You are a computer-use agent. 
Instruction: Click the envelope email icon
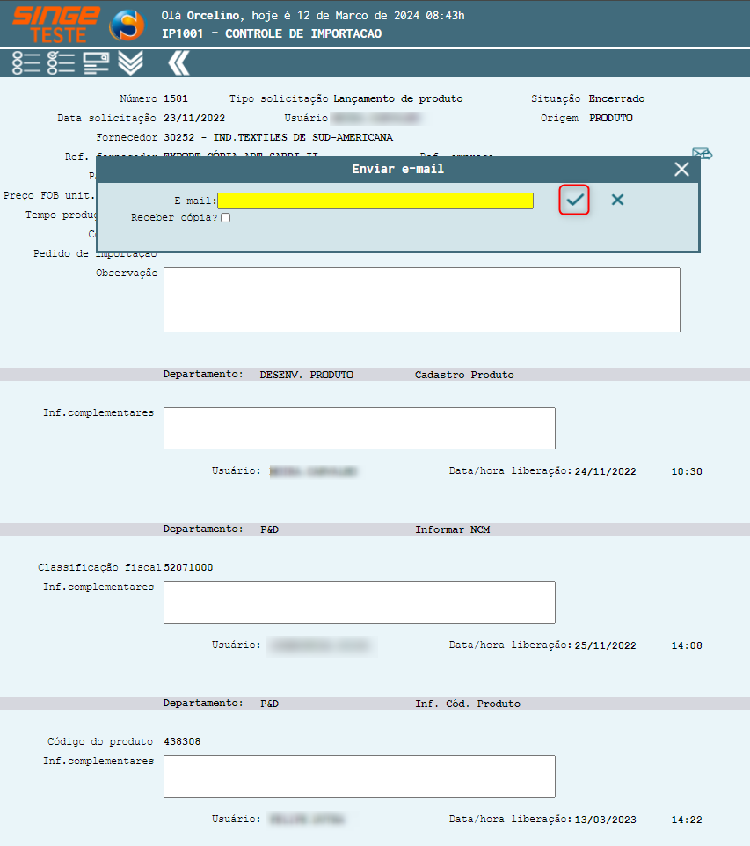pos(702,155)
